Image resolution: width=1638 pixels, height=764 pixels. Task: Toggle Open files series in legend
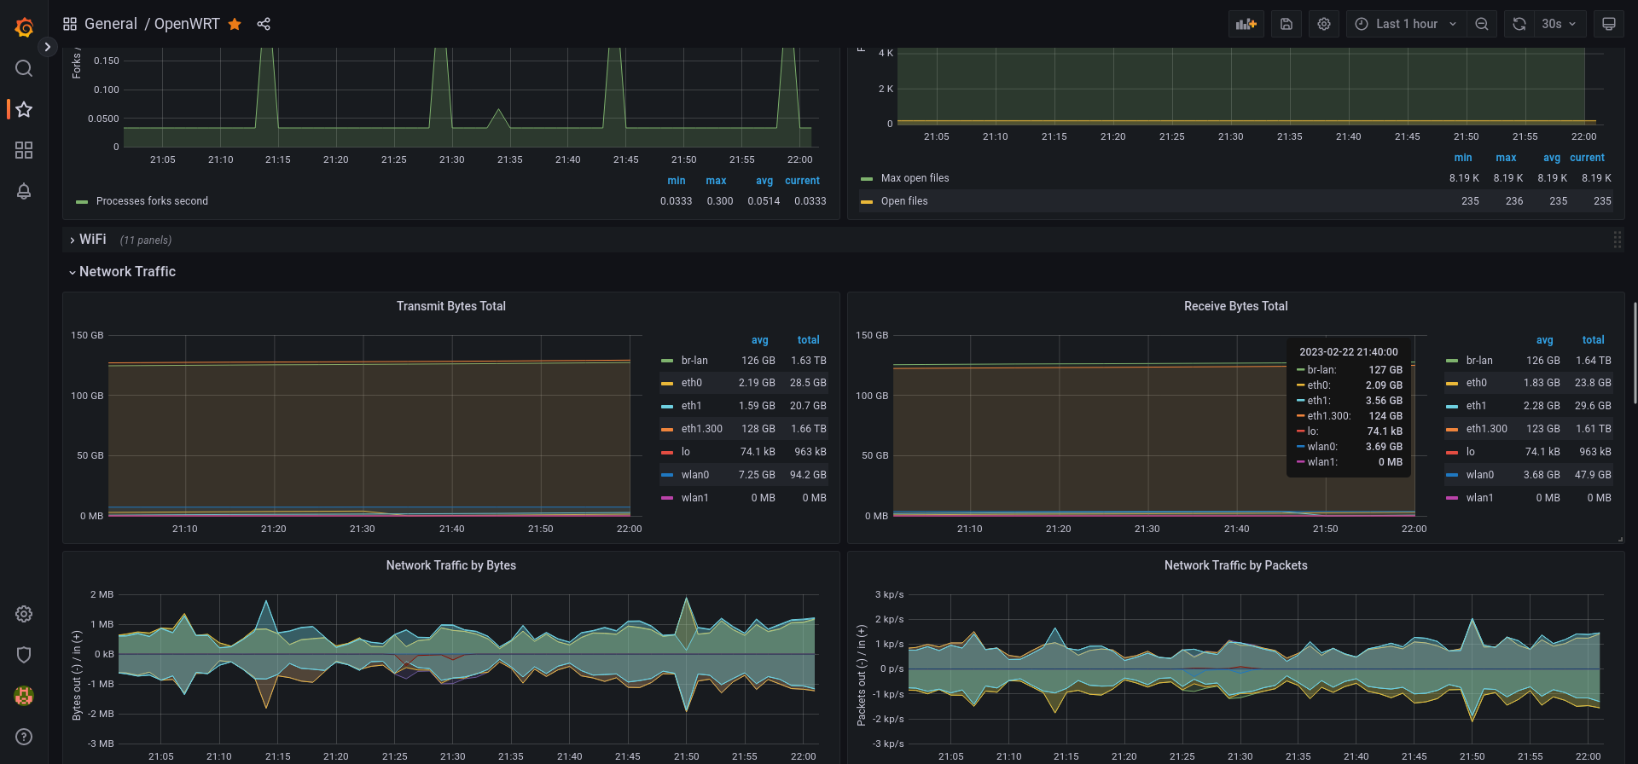pyautogui.click(x=904, y=201)
